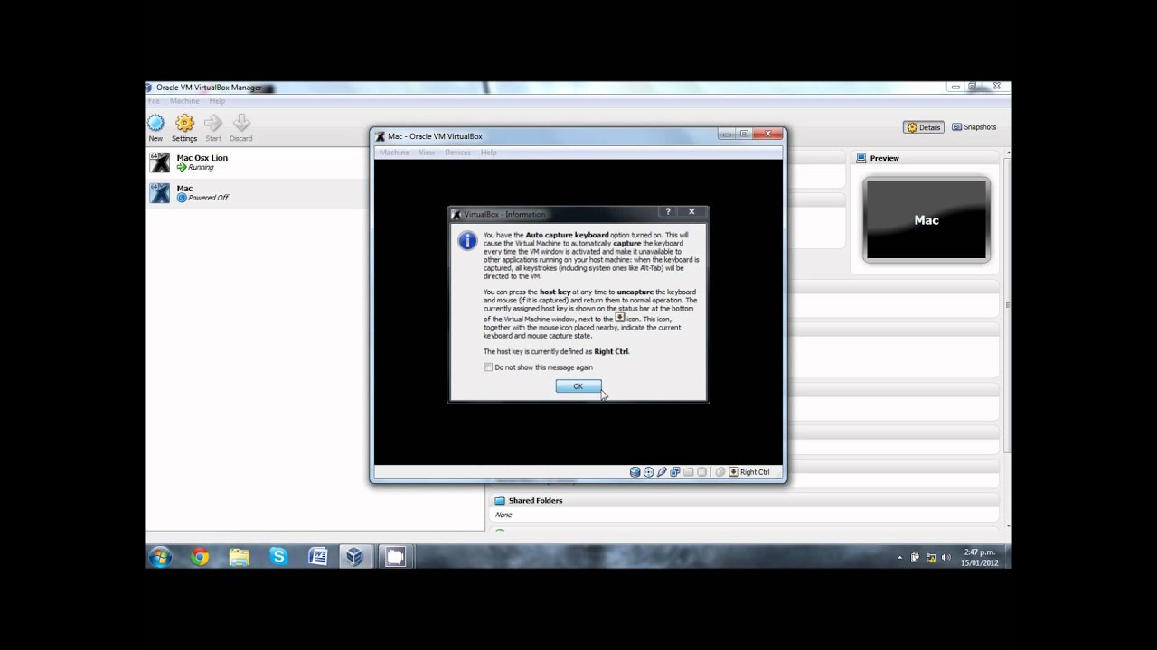Click the Mac VM 64-bit OS icon
This screenshot has height=650, width=1157.
point(160,192)
